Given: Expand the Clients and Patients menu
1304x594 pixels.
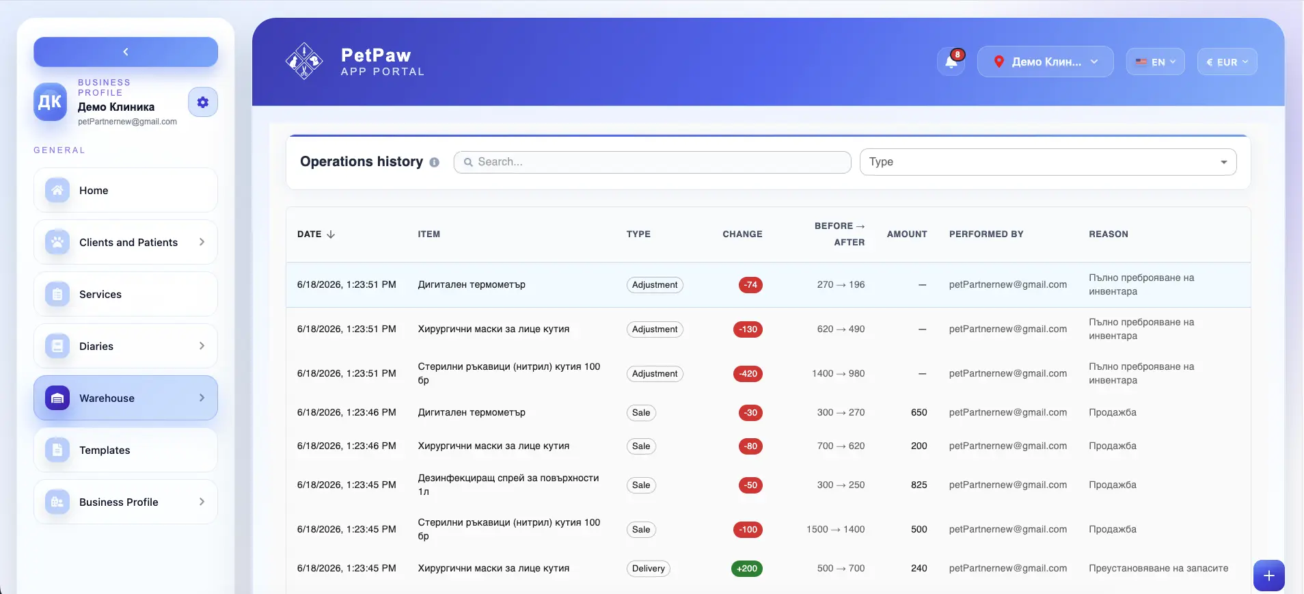Looking at the screenshot, I should tap(126, 242).
